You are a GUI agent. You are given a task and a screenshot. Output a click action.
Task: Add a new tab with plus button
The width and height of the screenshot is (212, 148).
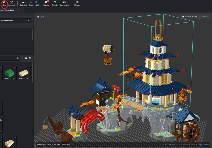[x=22, y=10]
